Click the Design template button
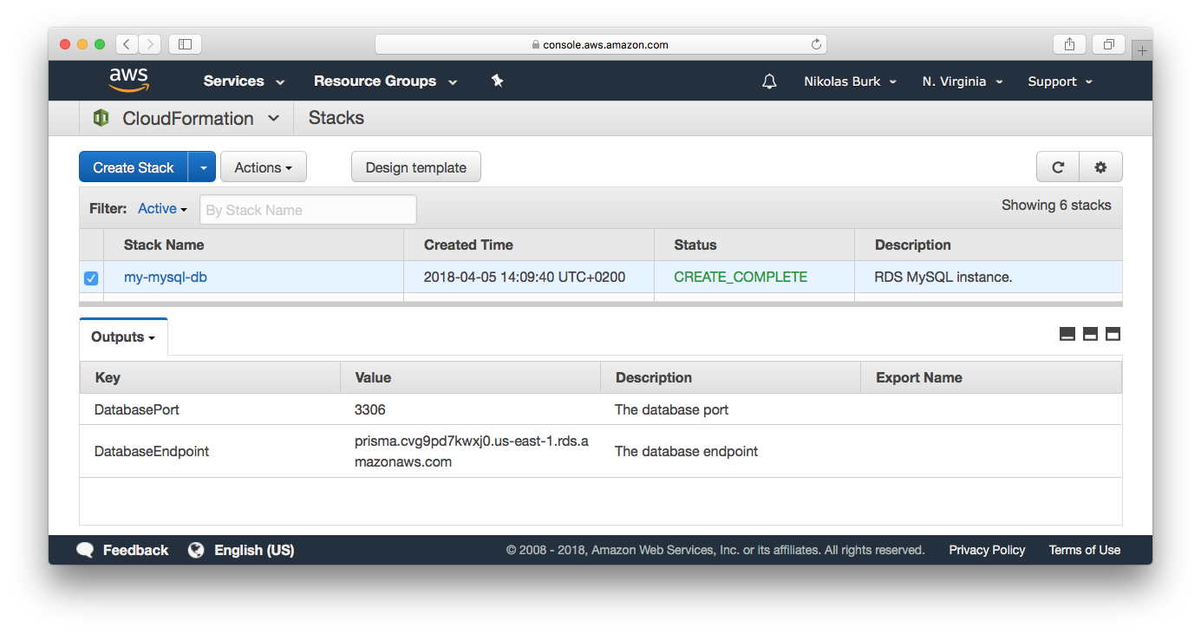The width and height of the screenshot is (1201, 634). pyautogui.click(x=416, y=167)
